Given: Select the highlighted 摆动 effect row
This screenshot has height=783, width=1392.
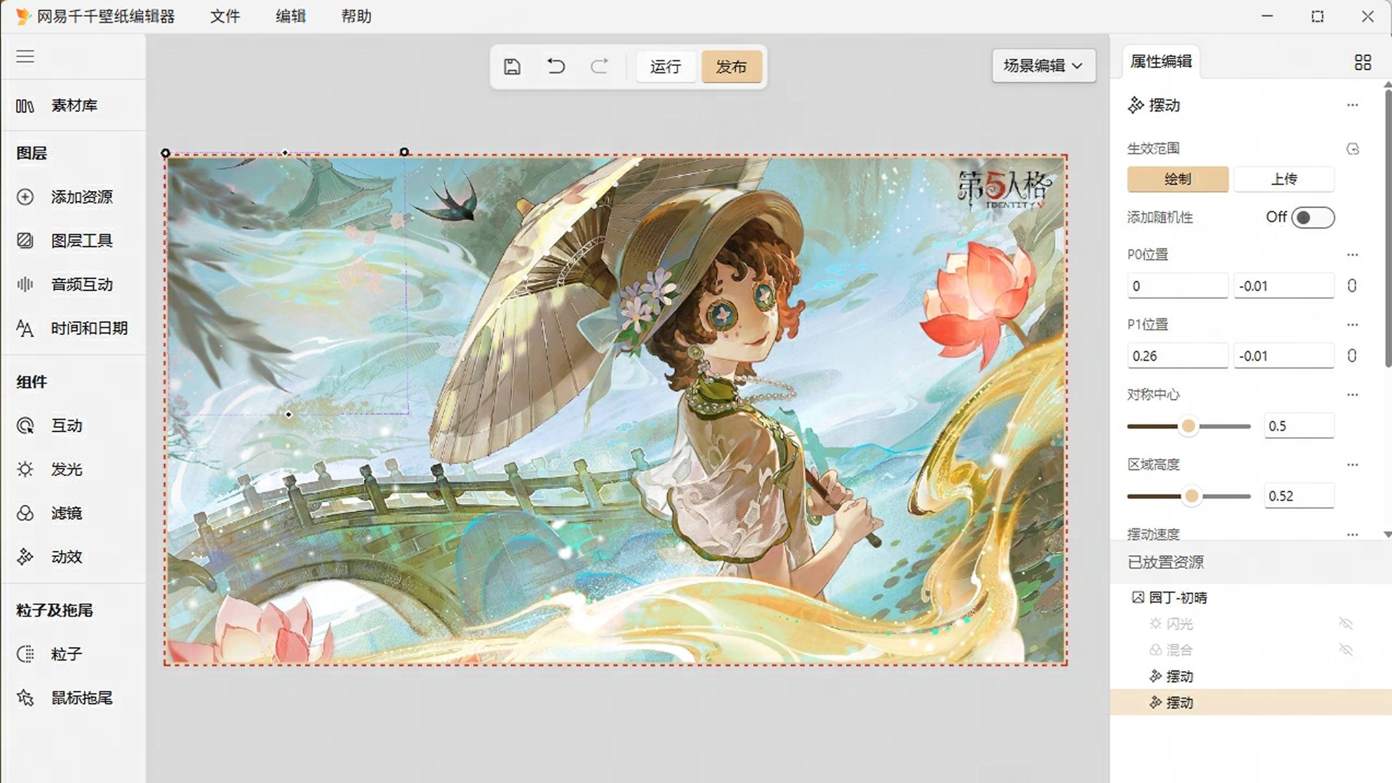Looking at the screenshot, I should 1251,703.
